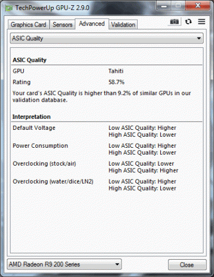This screenshot has height=277, width=214.
Task: Expand the ASIC Quality dropdown
Action: click(x=106, y=38)
